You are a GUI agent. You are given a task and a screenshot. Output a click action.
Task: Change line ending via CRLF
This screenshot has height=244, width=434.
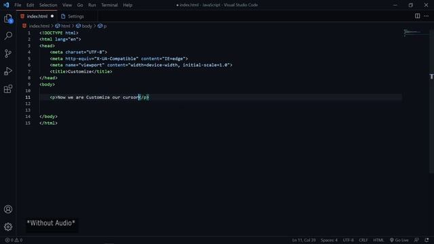363,240
